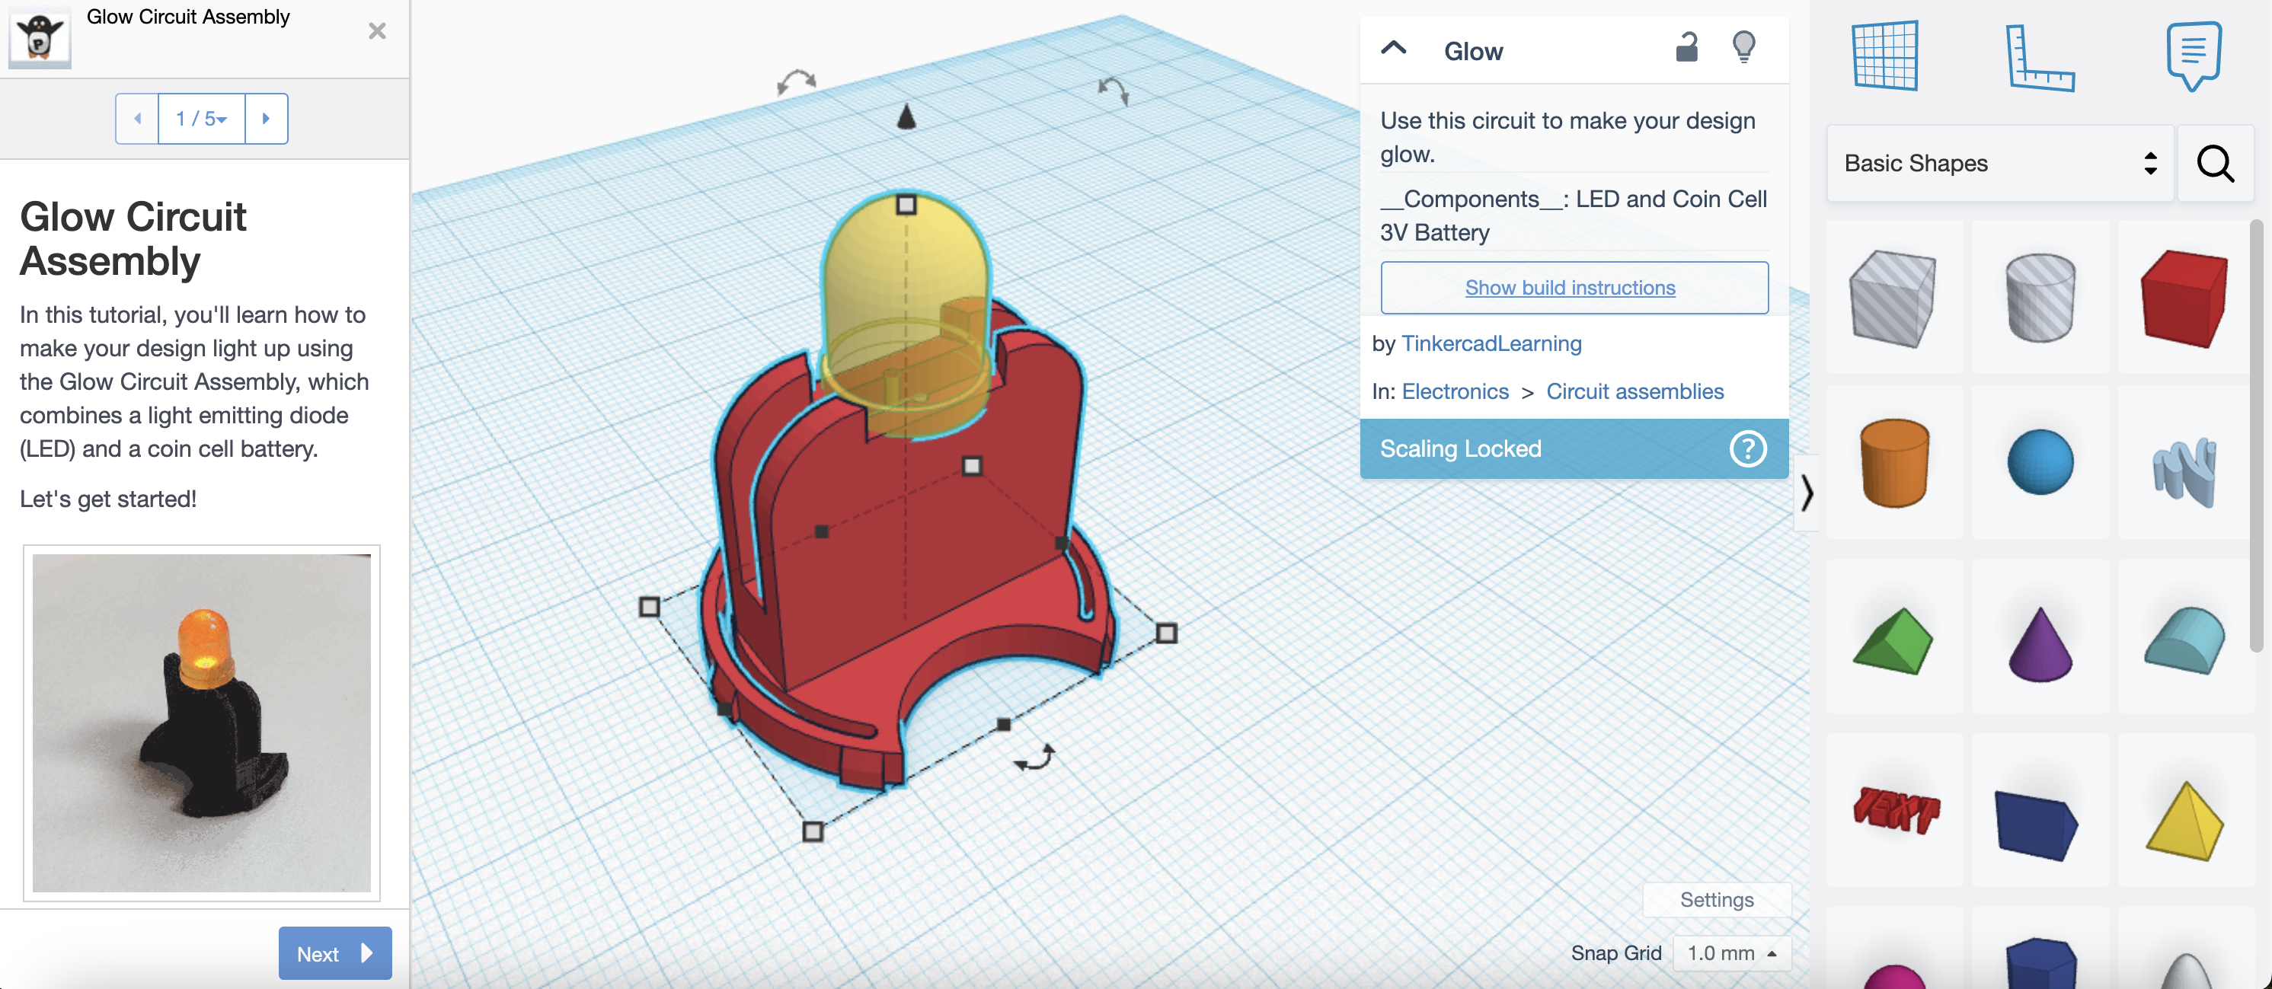The height and width of the screenshot is (989, 2272).
Task: Pick the striped cylinder hole shape
Action: [2039, 298]
